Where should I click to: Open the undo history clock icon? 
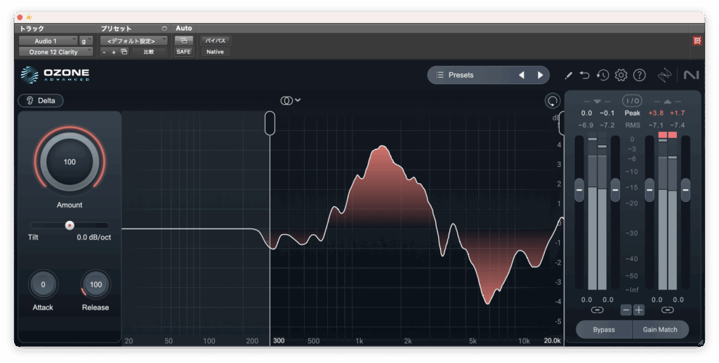pos(602,75)
